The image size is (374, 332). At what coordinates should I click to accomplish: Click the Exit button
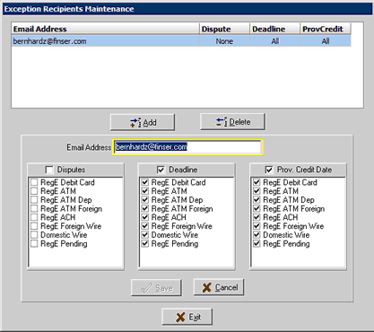pos(187,317)
